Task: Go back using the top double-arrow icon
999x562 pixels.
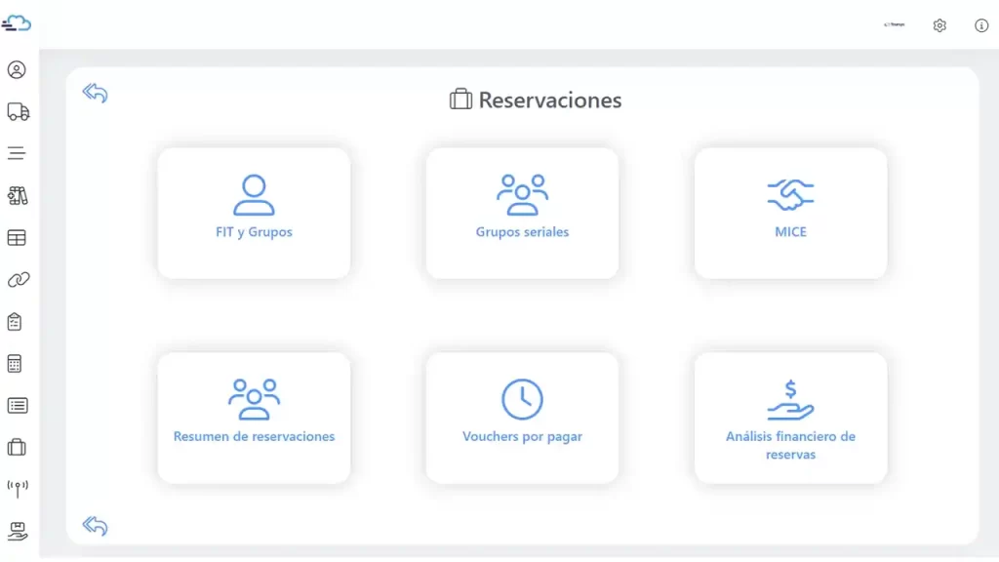Action: [x=95, y=93]
